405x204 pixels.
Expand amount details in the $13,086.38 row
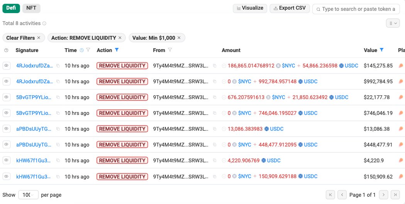tap(224, 129)
